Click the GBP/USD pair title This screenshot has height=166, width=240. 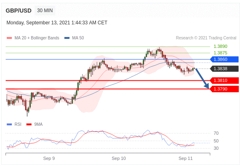tap(19, 11)
